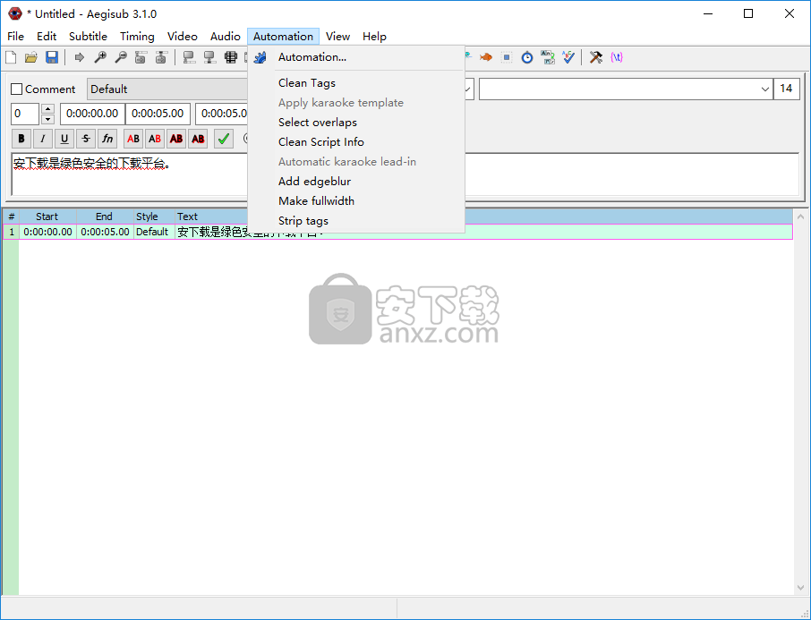Viewport: 811px width, 620px height.
Task: Choose font face with fn button
Action: click(107, 139)
